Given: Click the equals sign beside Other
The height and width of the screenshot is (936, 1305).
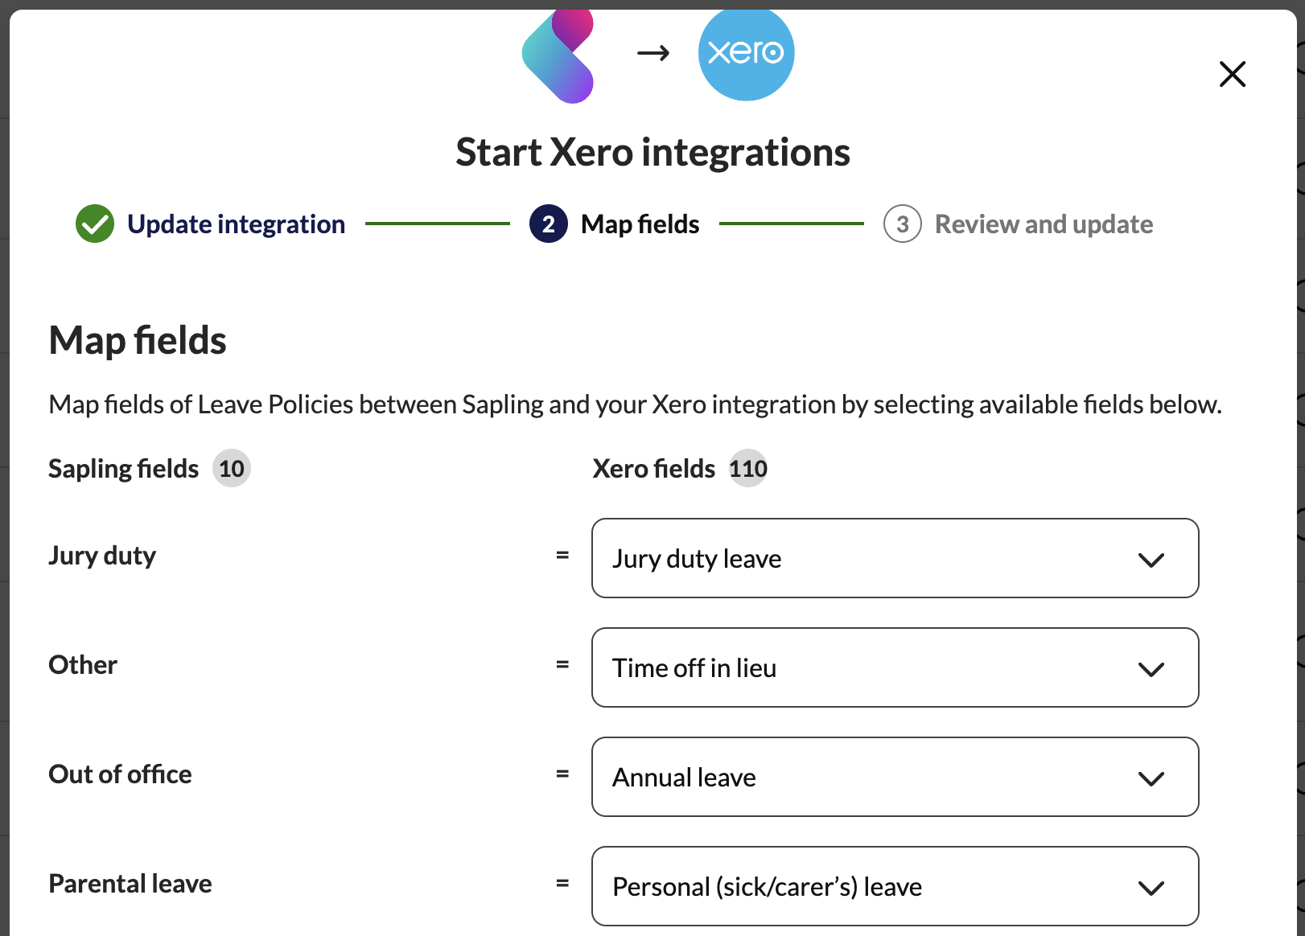Looking at the screenshot, I should pyautogui.click(x=562, y=664).
